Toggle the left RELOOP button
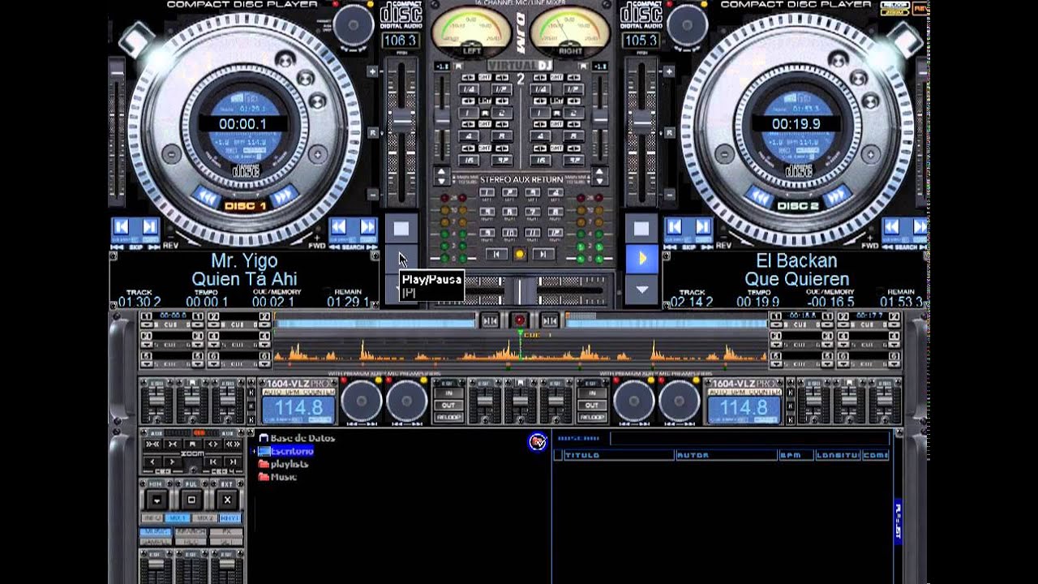The image size is (1038, 584). 448,418
